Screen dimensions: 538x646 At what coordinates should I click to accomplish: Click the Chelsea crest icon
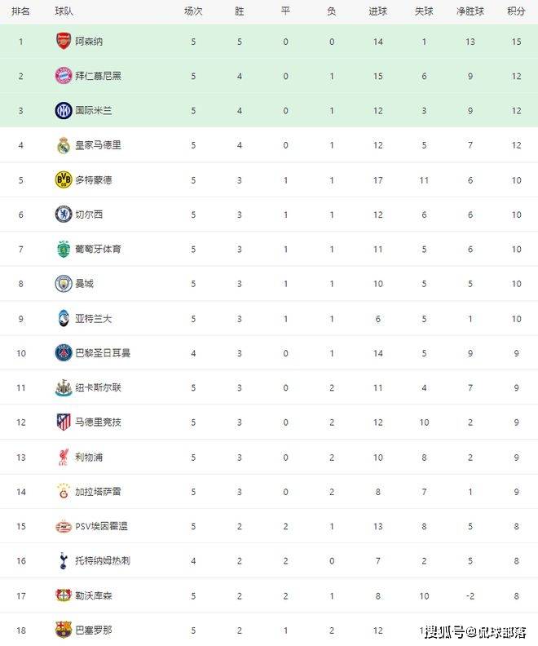click(64, 215)
